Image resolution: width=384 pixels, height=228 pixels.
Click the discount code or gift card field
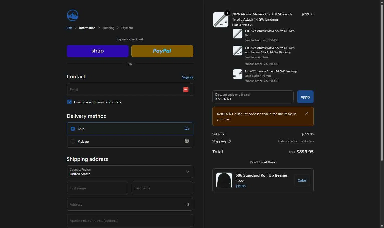253,97
